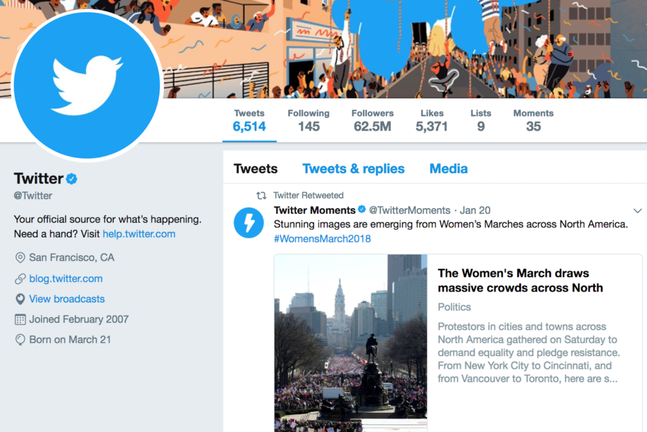Viewport: 647px width, 432px height.
Task: Click verified badge next to Twitter Moments name
Action: (x=362, y=209)
